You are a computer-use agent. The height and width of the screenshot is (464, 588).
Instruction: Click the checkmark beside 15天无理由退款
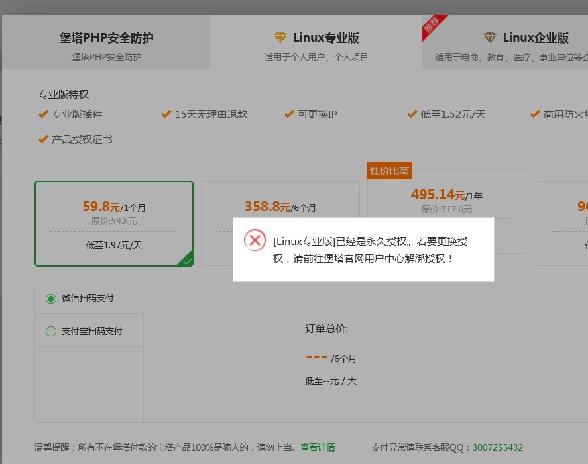(166, 113)
